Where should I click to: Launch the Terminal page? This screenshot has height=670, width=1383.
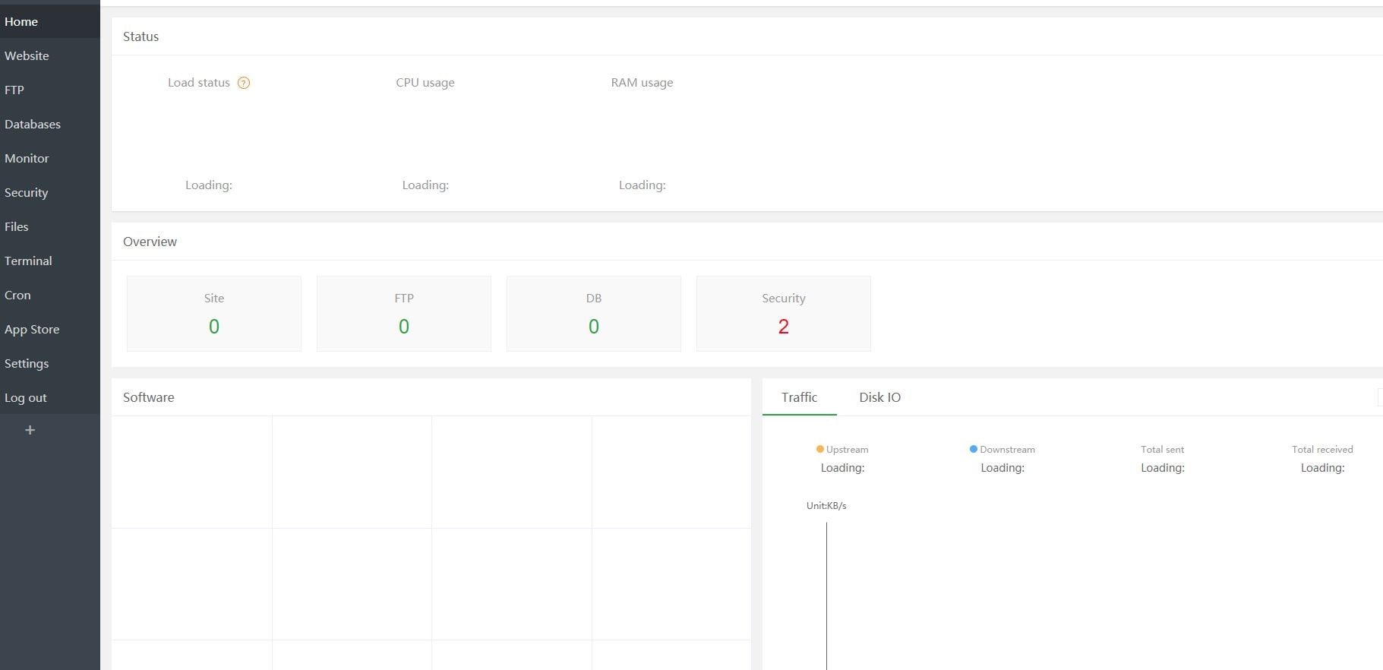pyautogui.click(x=28, y=261)
